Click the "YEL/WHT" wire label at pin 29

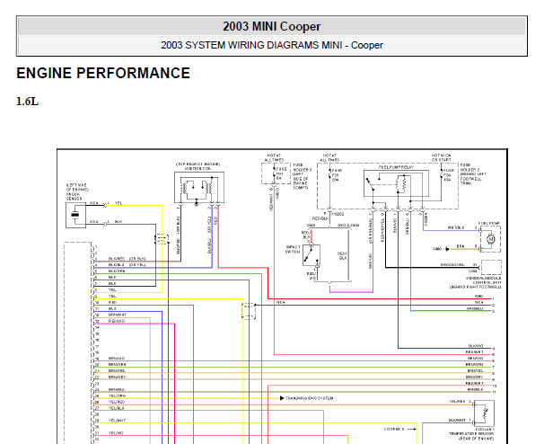click(x=117, y=421)
